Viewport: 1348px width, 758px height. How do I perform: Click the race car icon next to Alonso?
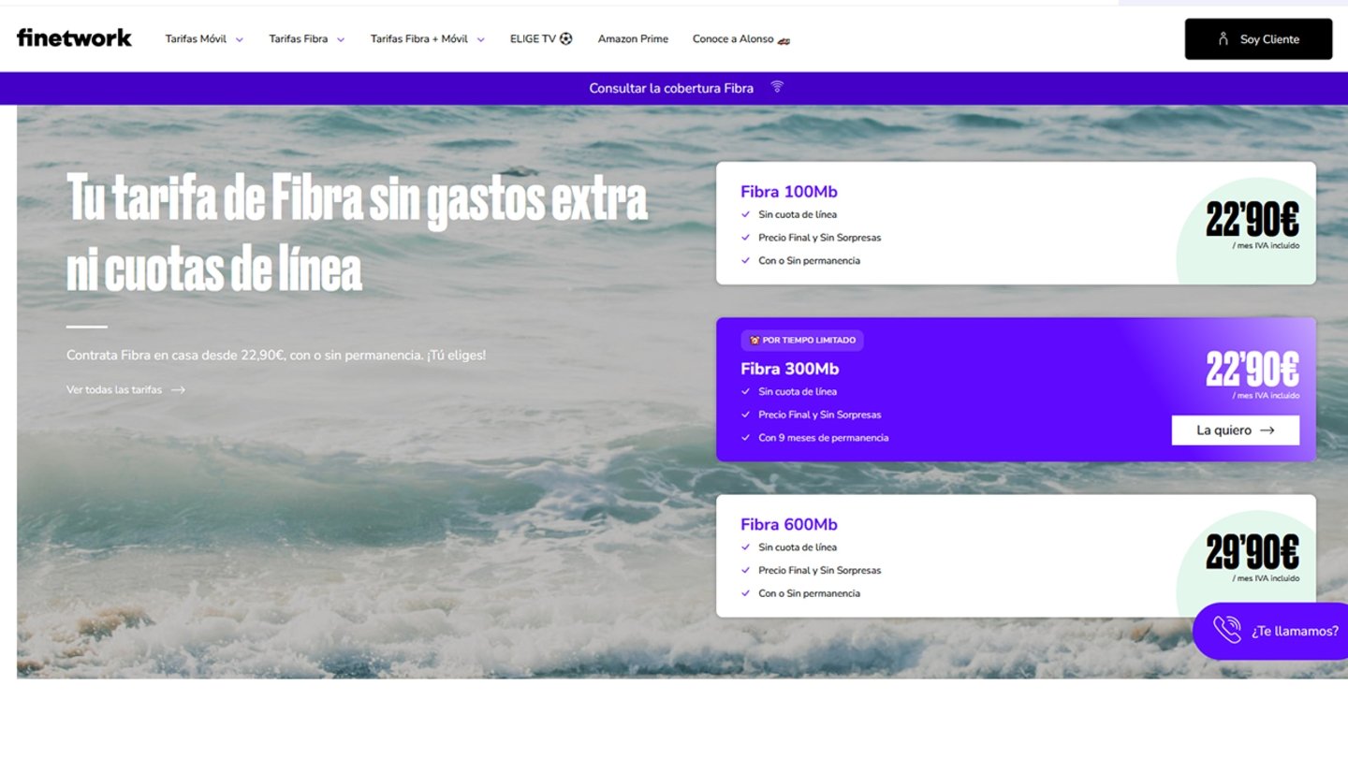click(x=784, y=40)
